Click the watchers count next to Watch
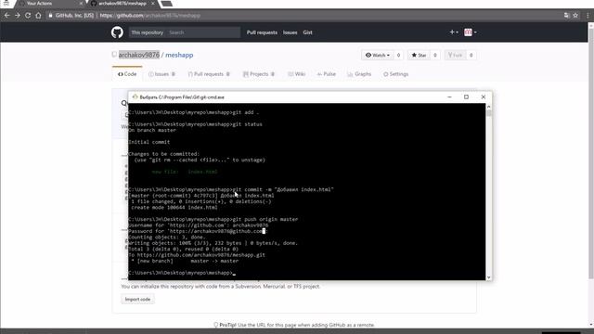The width and height of the screenshot is (594, 334). (398, 56)
